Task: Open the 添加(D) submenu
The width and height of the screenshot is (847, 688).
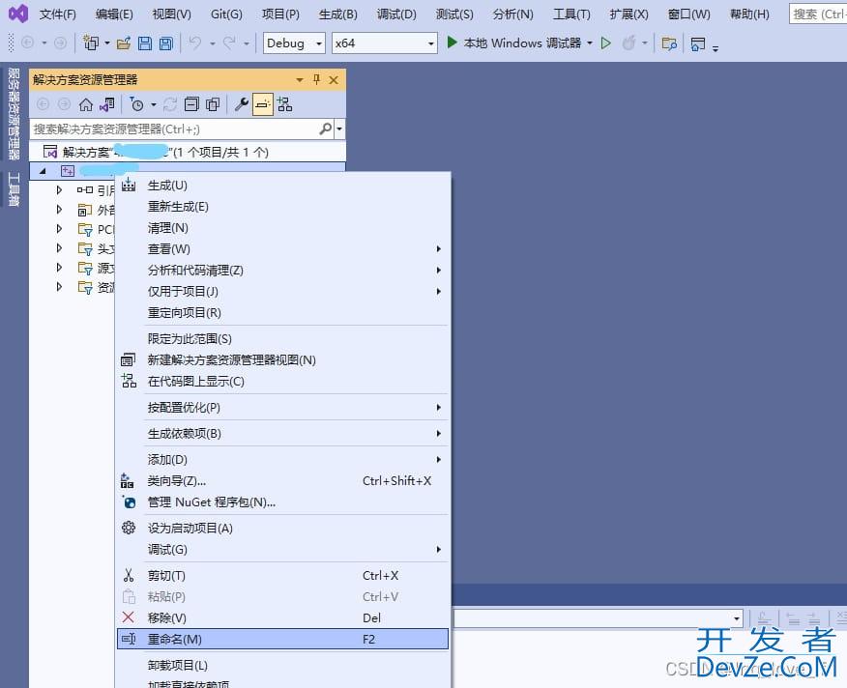Action: (x=282, y=460)
